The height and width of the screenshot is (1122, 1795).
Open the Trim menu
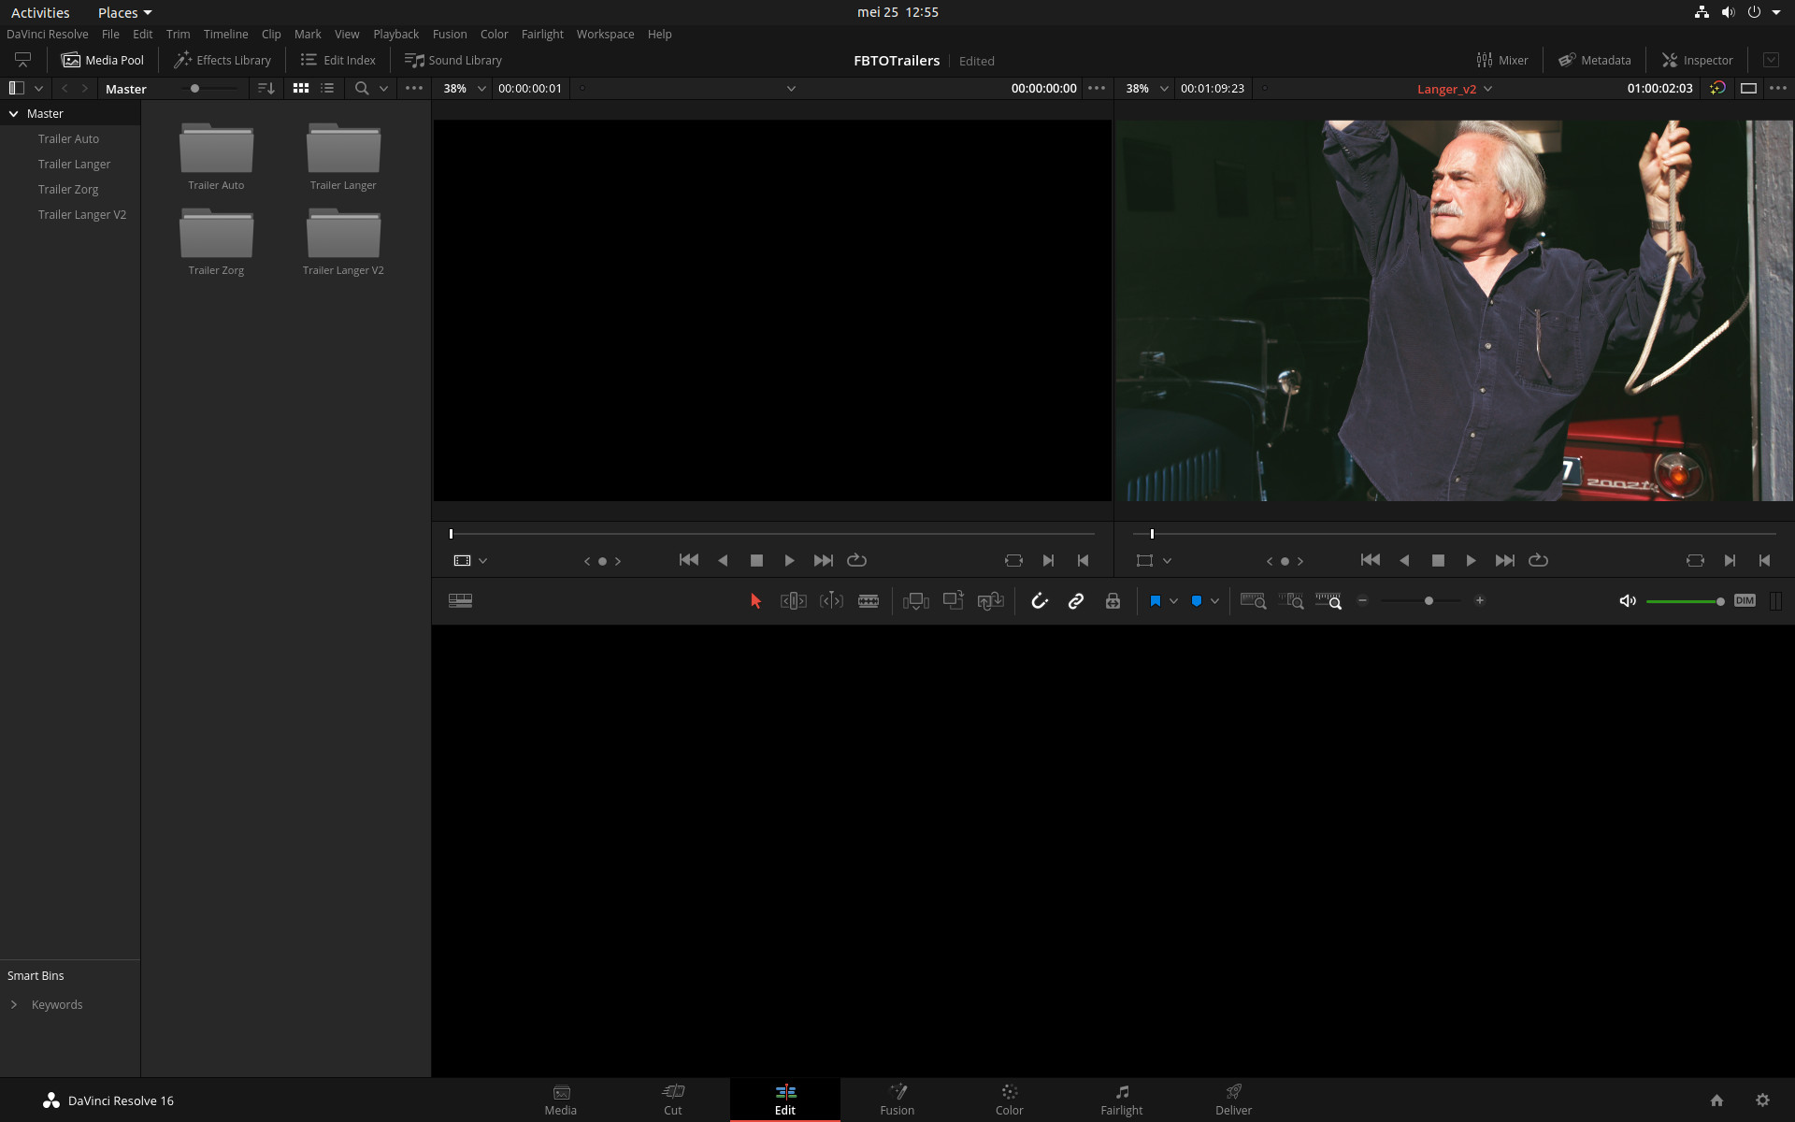click(178, 34)
